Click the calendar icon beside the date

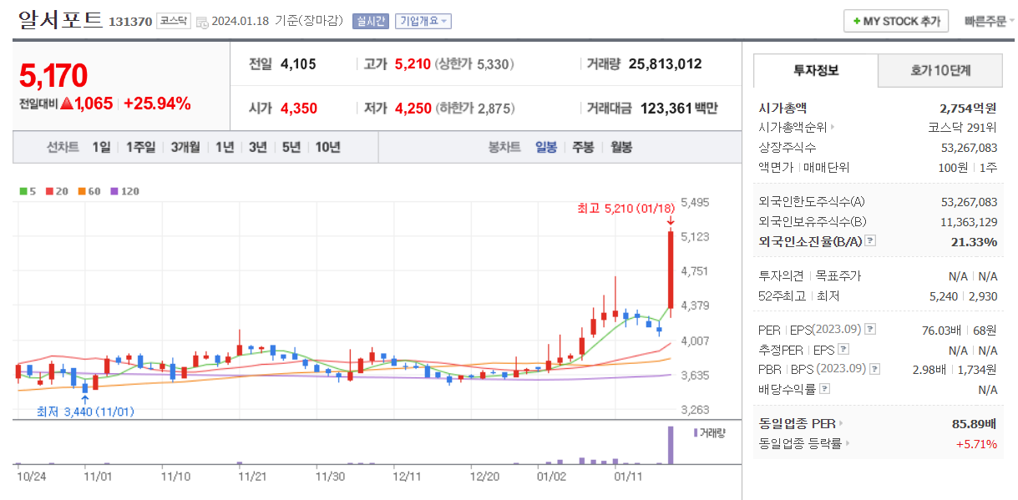point(202,22)
